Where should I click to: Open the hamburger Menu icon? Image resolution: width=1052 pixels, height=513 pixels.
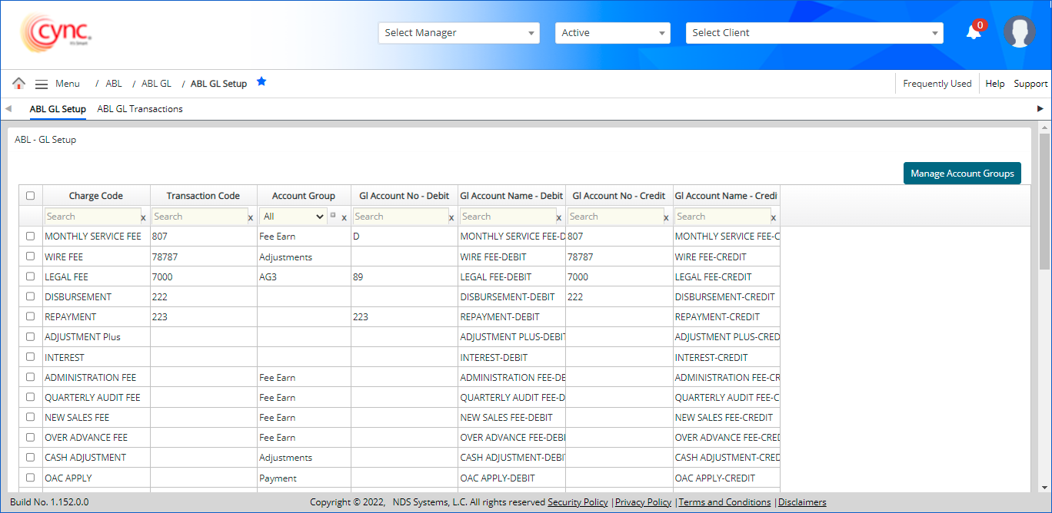tap(42, 84)
